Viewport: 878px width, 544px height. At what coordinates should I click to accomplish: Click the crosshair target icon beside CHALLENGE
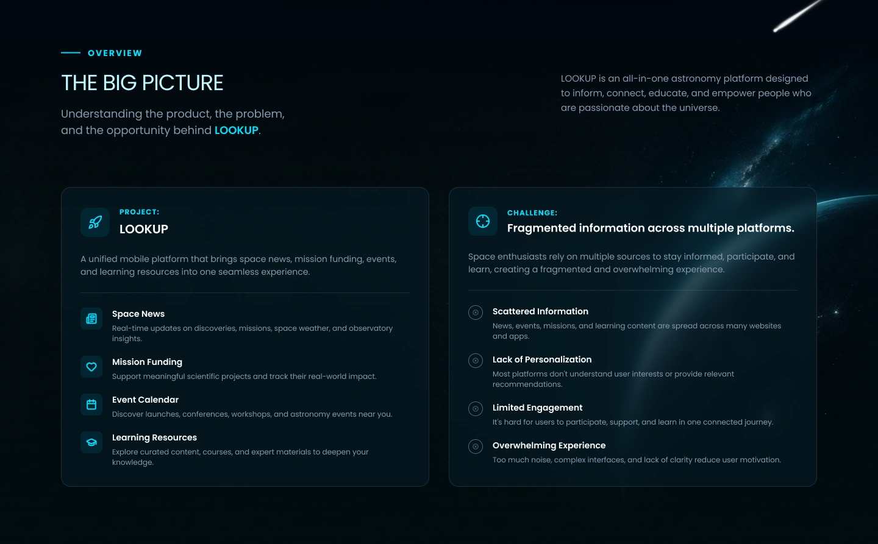tap(483, 221)
